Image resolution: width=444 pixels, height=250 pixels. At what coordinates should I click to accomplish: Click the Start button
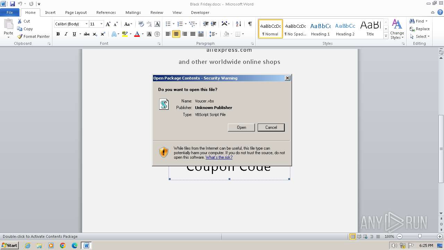click(x=10, y=245)
